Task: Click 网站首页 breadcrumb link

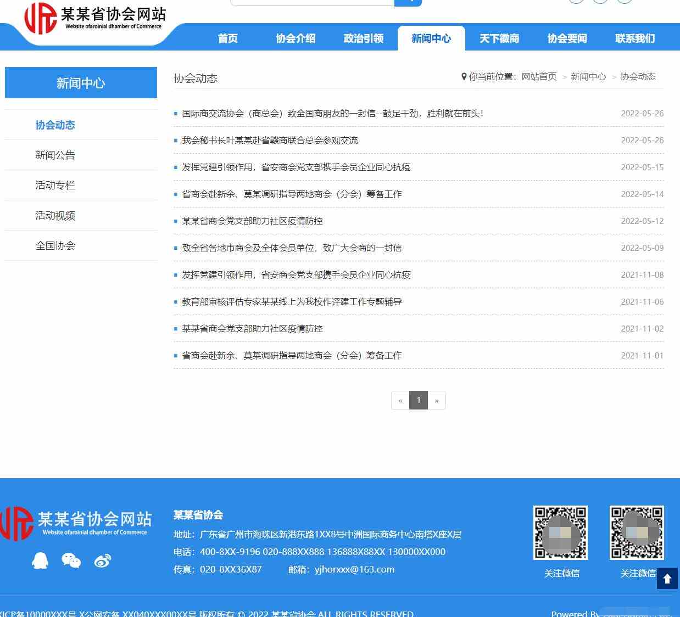Action: [x=539, y=77]
